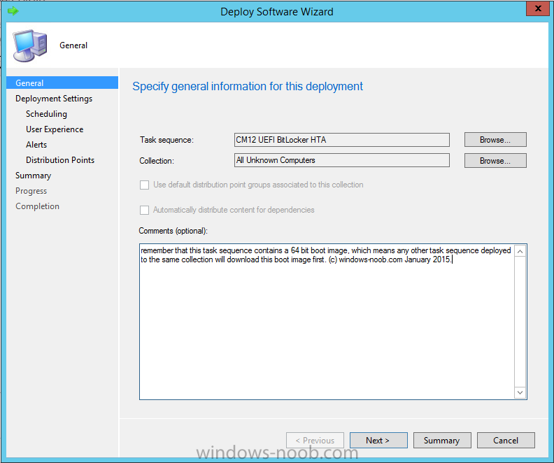Jump to Summary in the sidebar

tap(33, 176)
